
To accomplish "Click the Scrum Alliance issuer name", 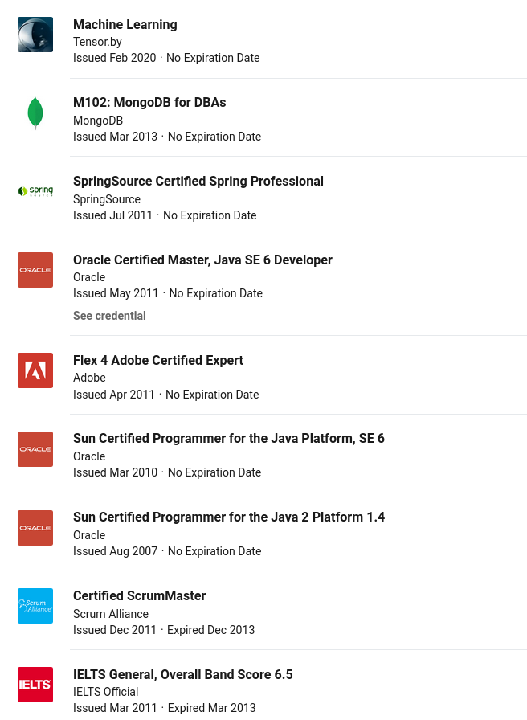I will pos(111,614).
